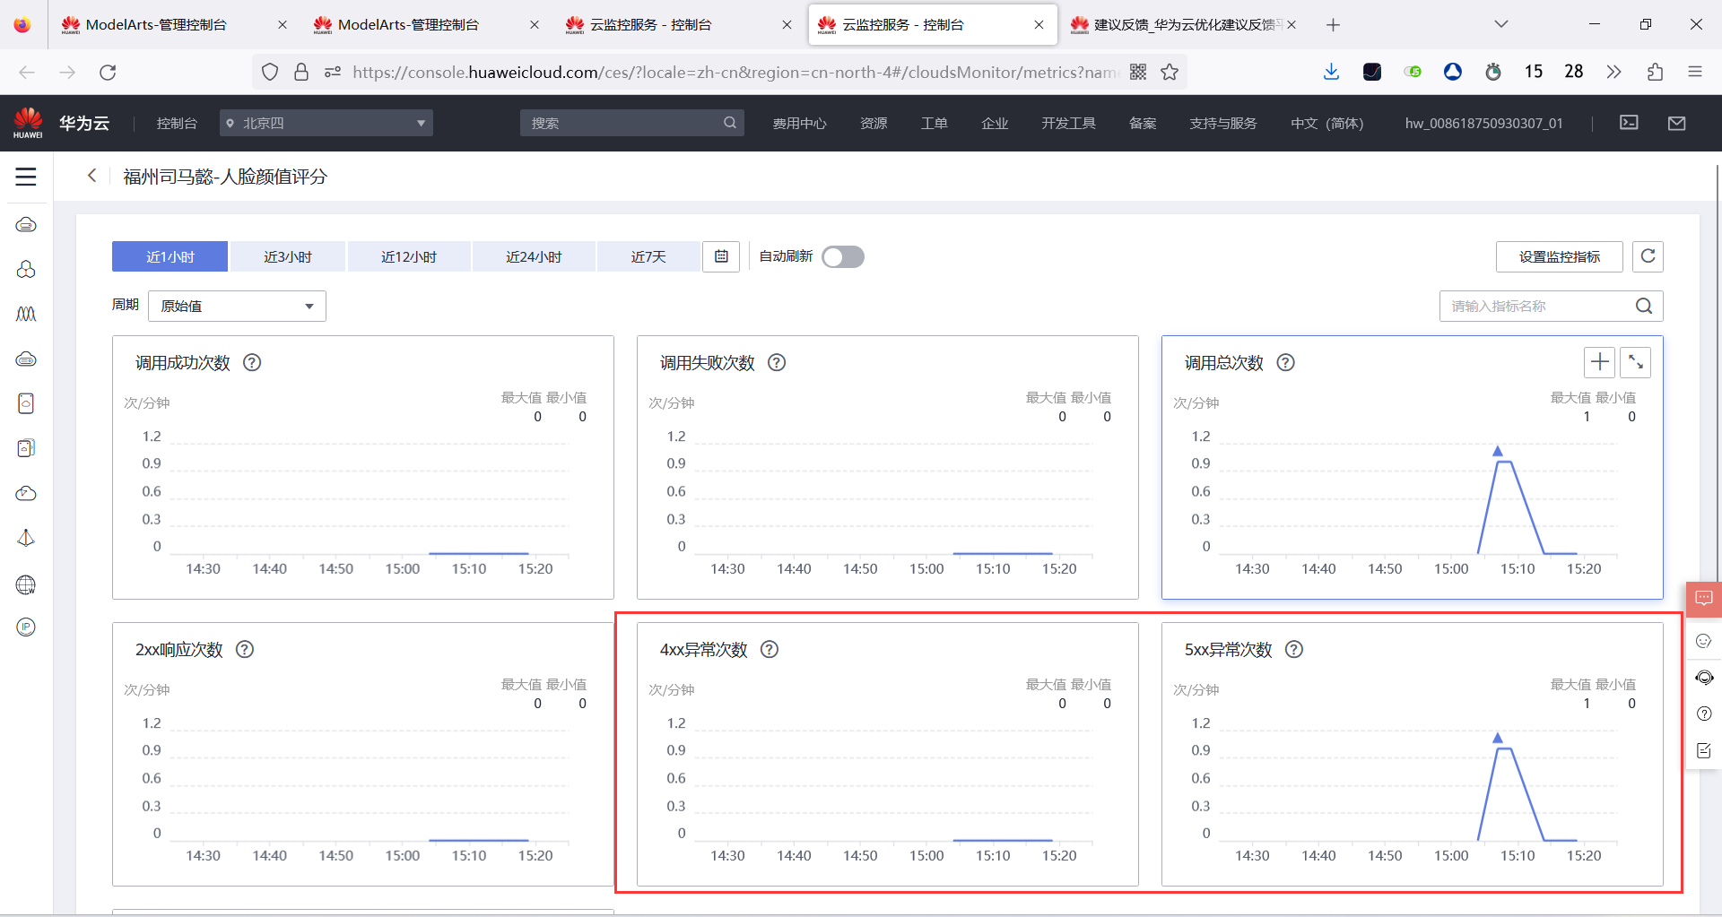
Task: Click the 设置监控指标 button
Action: 1560,256
